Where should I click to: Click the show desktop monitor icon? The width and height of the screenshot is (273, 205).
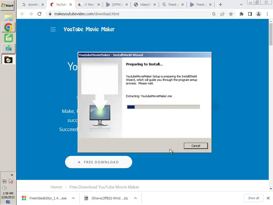(x=8, y=202)
